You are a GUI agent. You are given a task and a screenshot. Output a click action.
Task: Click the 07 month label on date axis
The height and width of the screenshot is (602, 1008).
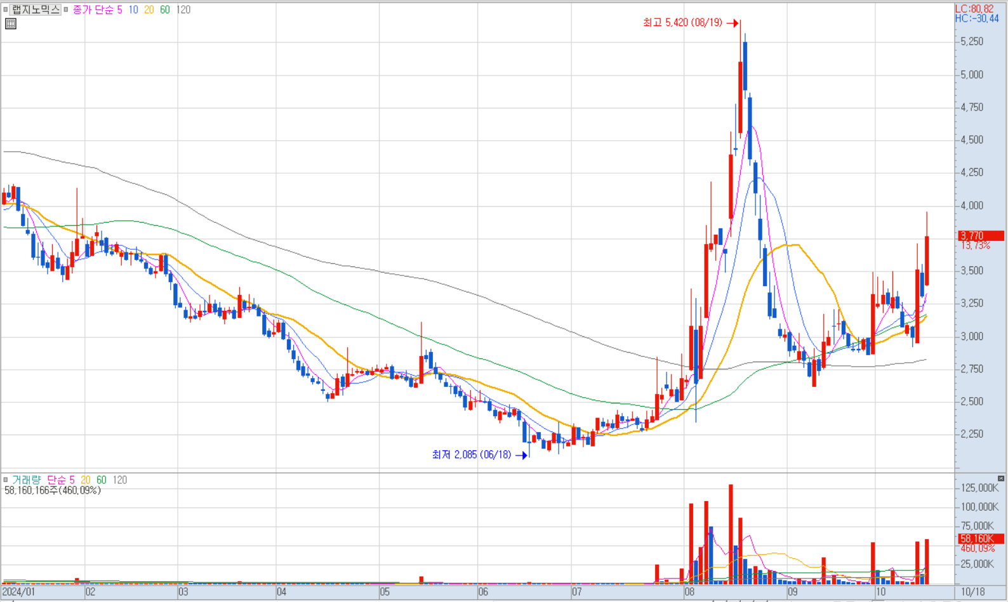click(x=576, y=592)
